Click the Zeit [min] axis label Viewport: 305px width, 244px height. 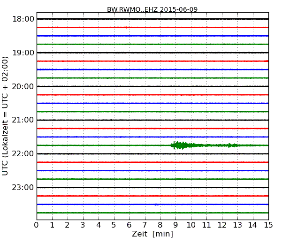[152, 234]
